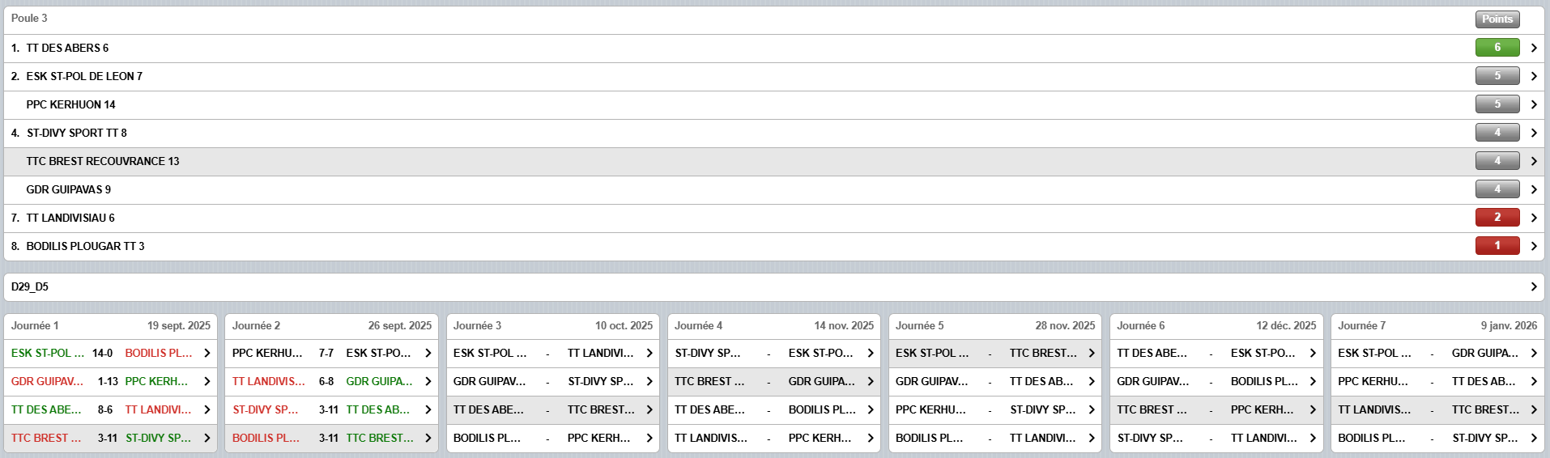
Task: Open Journée 2 match with 7-7 draw
Action: point(326,353)
